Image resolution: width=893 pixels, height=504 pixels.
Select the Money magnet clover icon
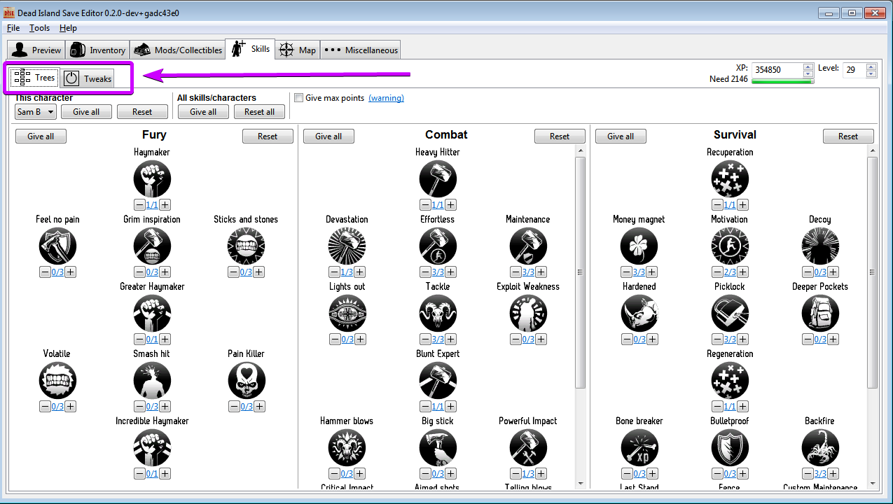click(x=639, y=246)
